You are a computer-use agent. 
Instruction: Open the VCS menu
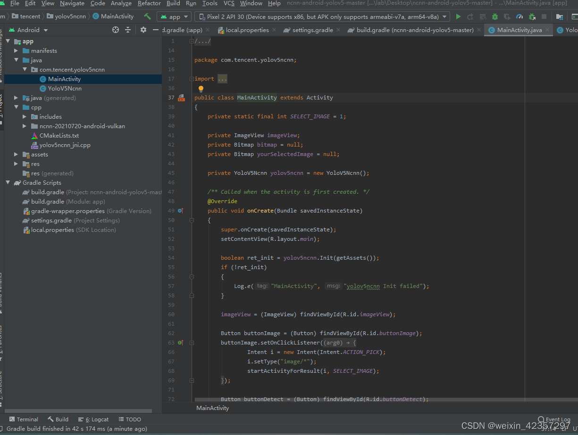click(x=229, y=3)
